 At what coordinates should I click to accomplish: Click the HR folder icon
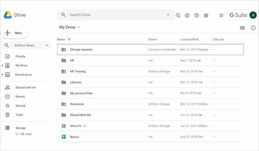point(64,60)
